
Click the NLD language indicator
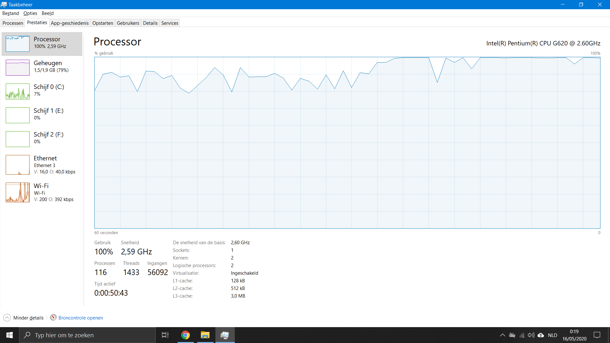click(x=552, y=335)
